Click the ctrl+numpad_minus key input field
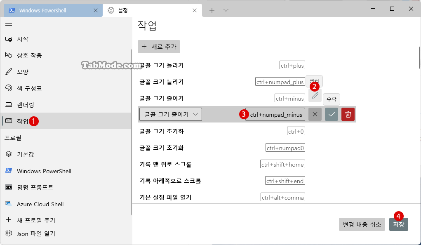Image resolution: width=421 pixels, height=245 pixels. [275, 115]
